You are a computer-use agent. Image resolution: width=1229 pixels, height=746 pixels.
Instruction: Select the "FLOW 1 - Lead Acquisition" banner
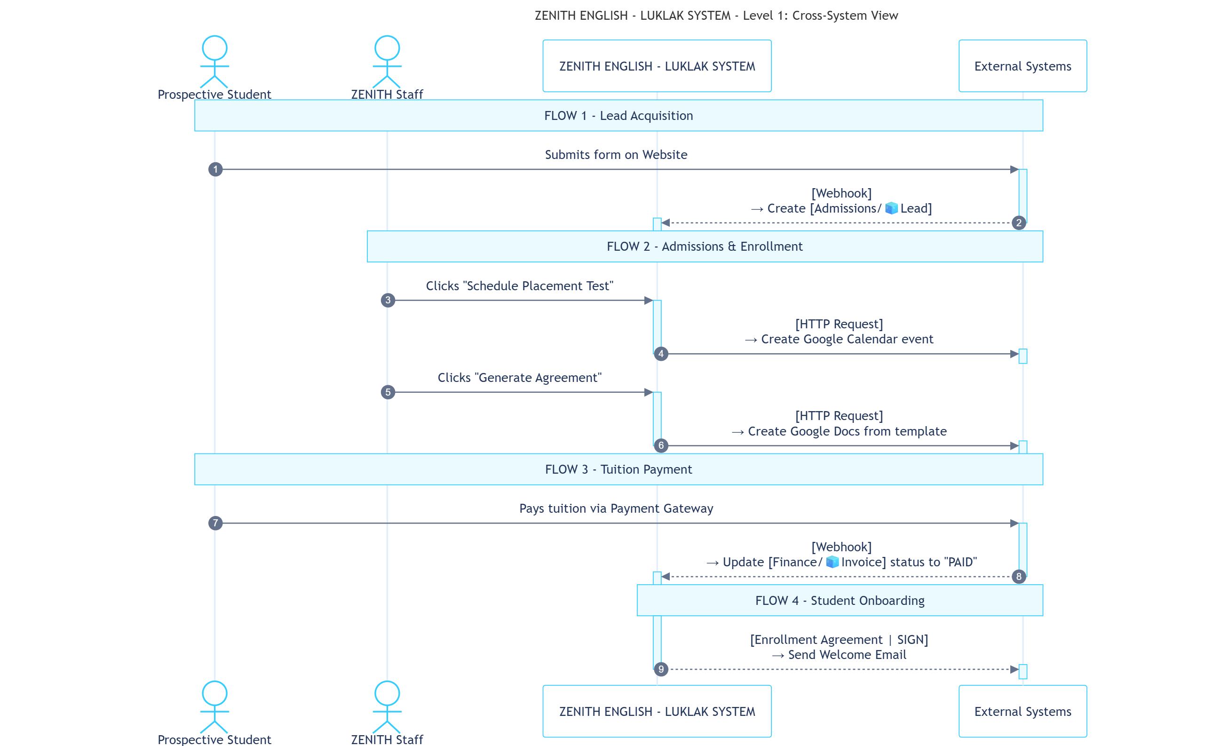[x=618, y=115]
